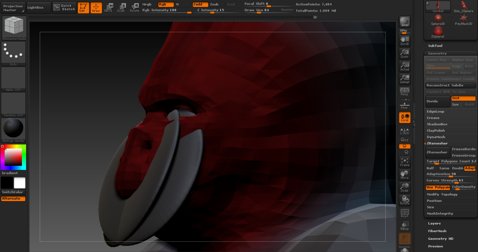
Task: Toggle Adapt option in ZRemesher
Action: click(x=470, y=168)
